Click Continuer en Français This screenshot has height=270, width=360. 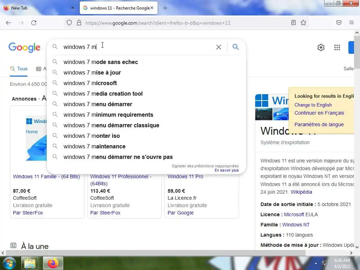click(319, 113)
